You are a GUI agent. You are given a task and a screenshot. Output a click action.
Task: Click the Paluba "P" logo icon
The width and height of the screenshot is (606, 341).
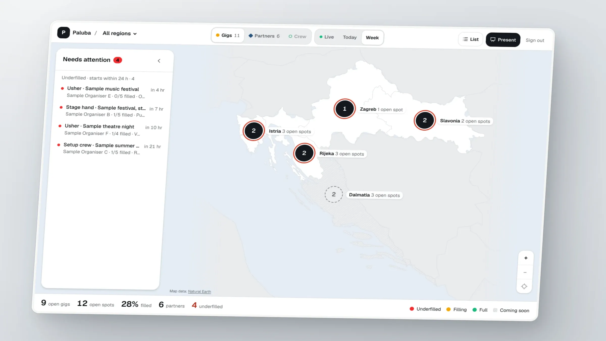63,32
